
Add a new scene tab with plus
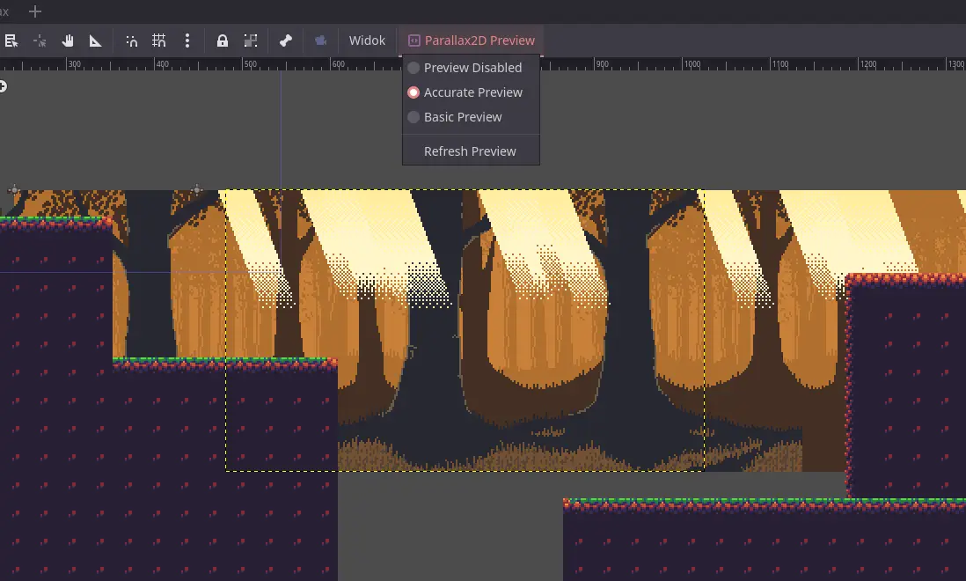tap(35, 11)
